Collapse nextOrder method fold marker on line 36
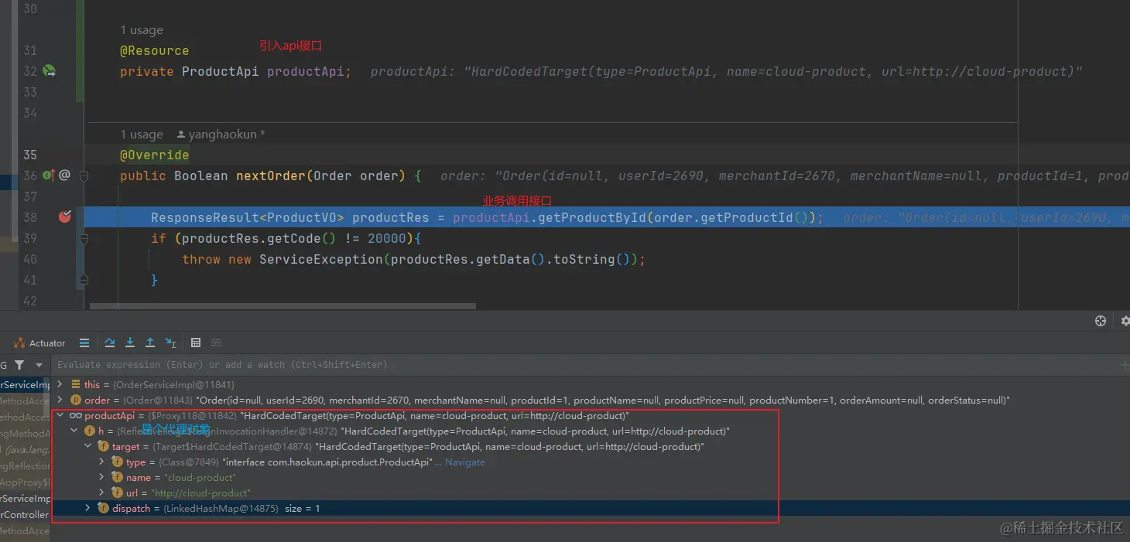Viewport: 1130px width, 542px height. coord(84,176)
